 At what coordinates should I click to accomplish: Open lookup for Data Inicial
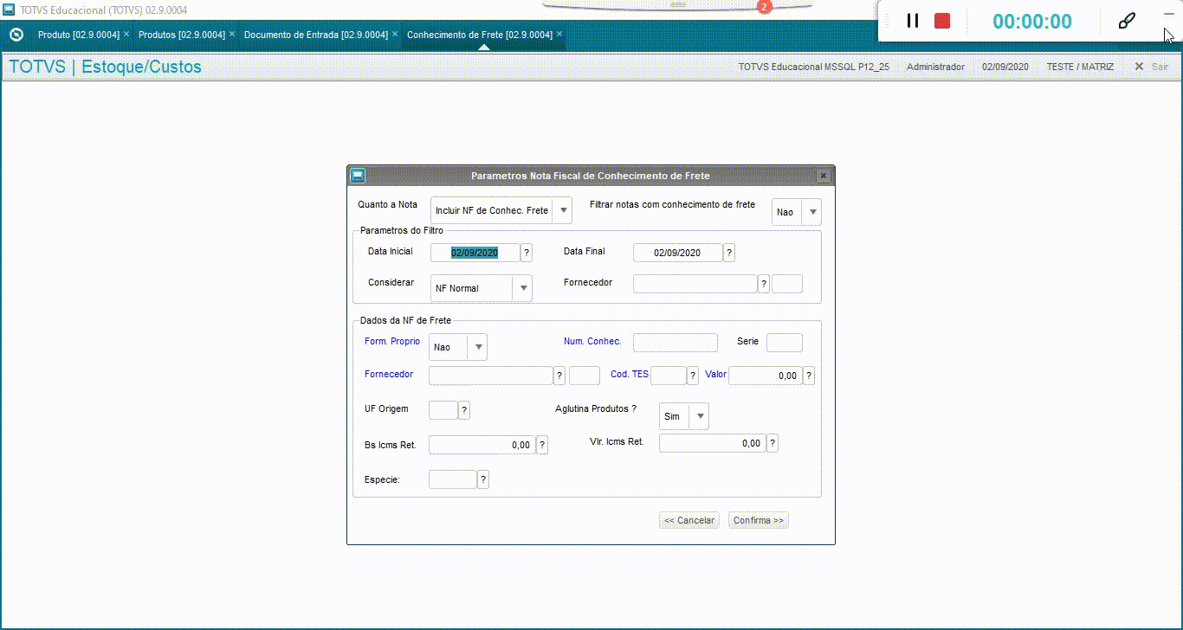tap(527, 253)
